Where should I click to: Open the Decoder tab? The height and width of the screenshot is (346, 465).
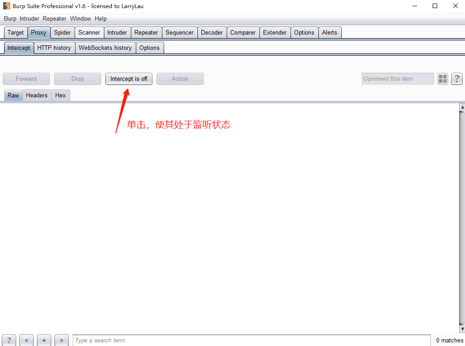click(212, 32)
